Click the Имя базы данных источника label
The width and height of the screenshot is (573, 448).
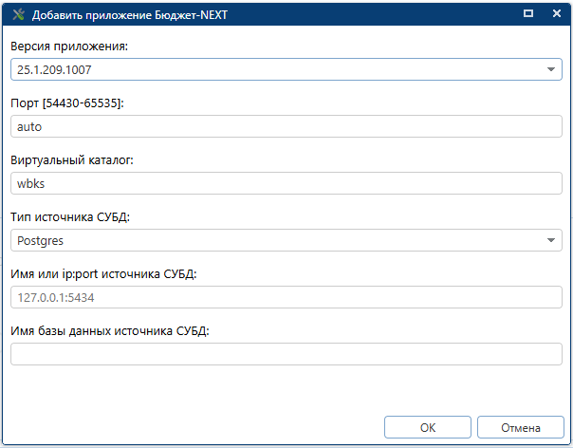pos(109,330)
